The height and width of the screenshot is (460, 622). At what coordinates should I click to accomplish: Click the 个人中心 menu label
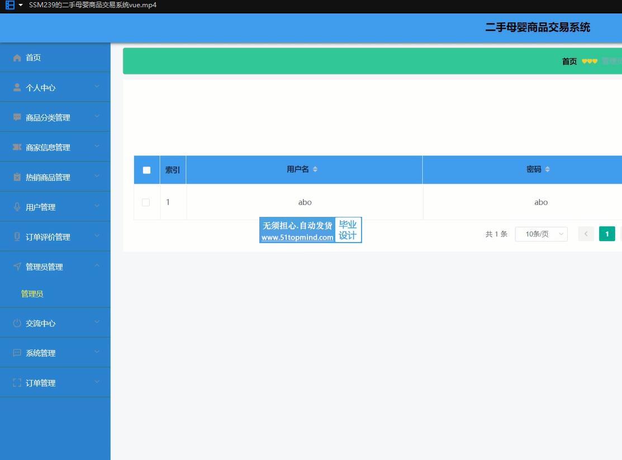pos(40,88)
